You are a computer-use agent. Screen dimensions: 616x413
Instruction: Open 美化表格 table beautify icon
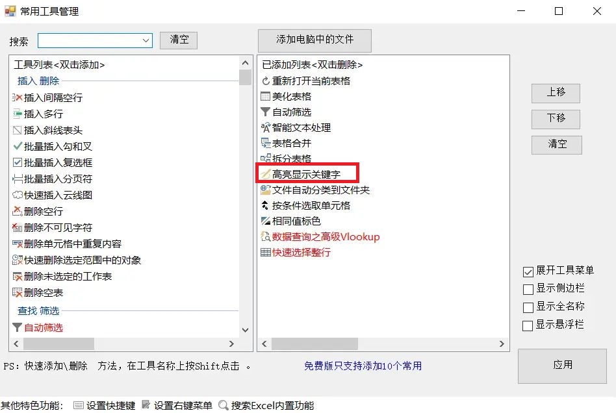tap(266, 95)
